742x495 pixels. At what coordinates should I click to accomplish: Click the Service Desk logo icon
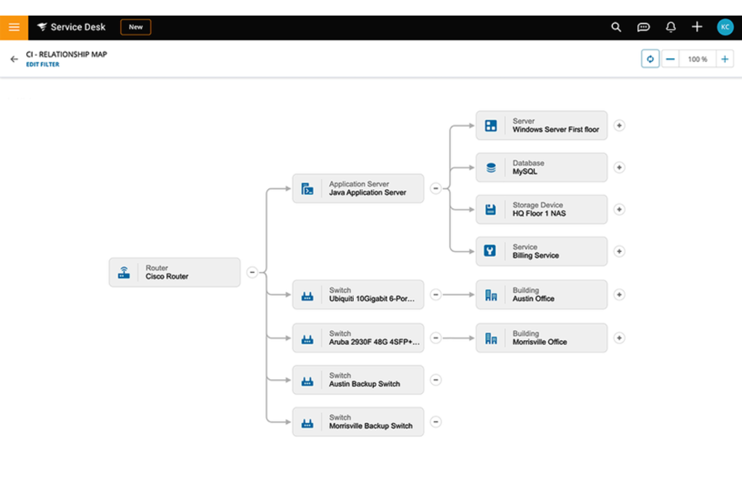[x=43, y=27]
